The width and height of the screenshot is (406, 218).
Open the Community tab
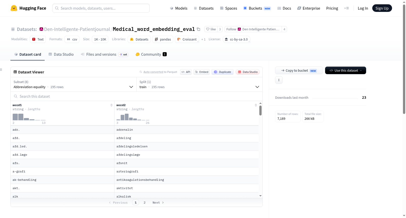(151, 54)
